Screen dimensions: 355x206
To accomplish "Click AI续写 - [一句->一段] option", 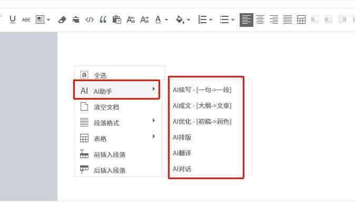I will (202, 90).
